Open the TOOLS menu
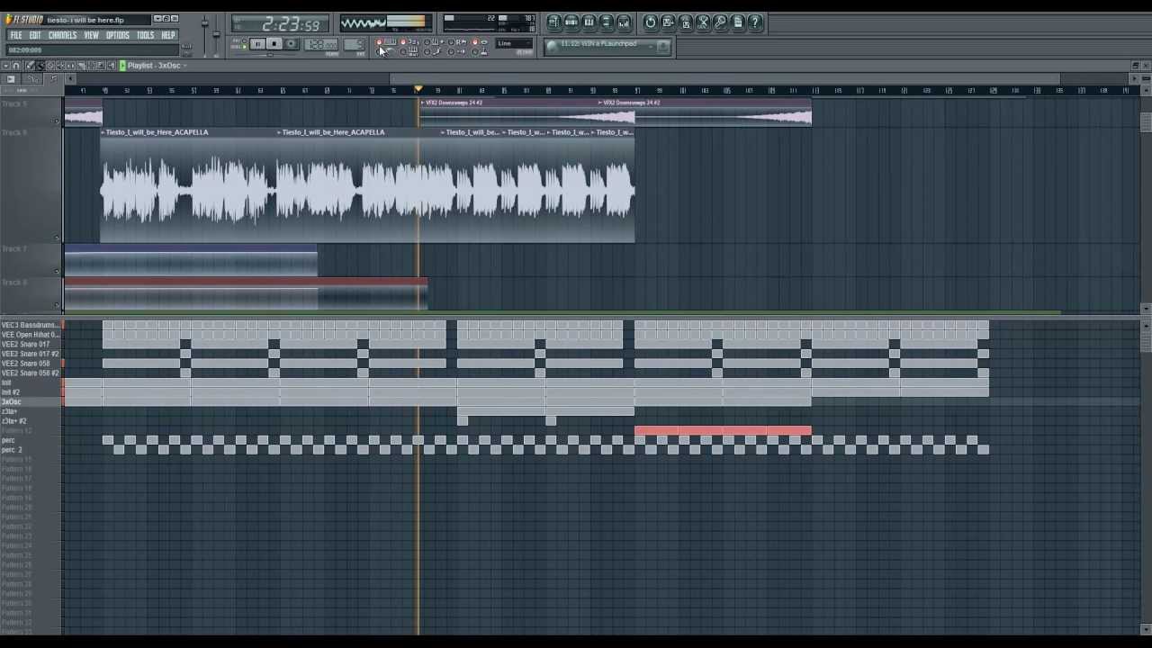Viewport: 1152px width, 648px height. pos(145,35)
